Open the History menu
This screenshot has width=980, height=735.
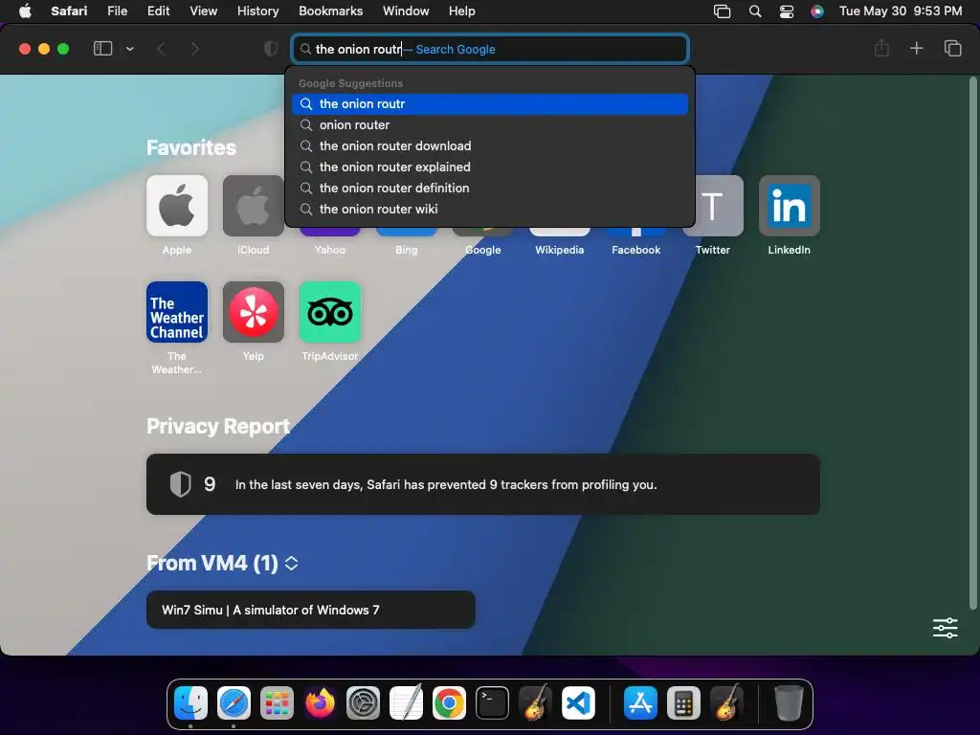[257, 11]
